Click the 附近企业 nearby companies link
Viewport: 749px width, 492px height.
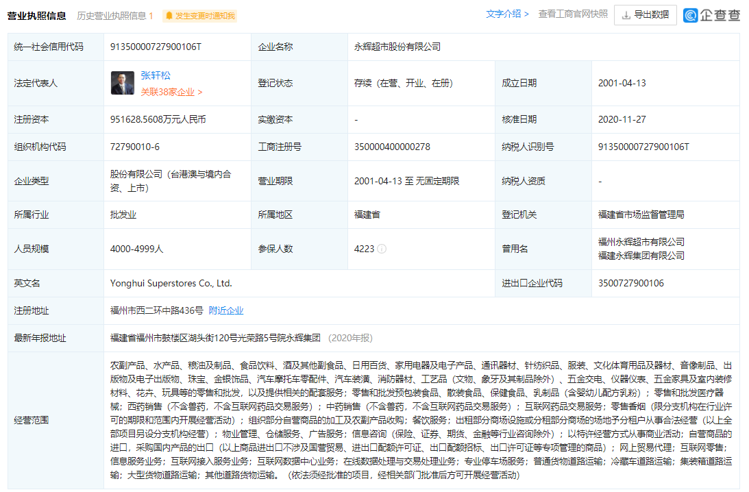pyautogui.click(x=226, y=310)
